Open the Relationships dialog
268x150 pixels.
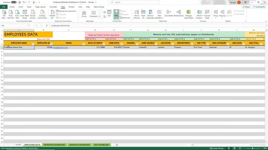(179, 13)
